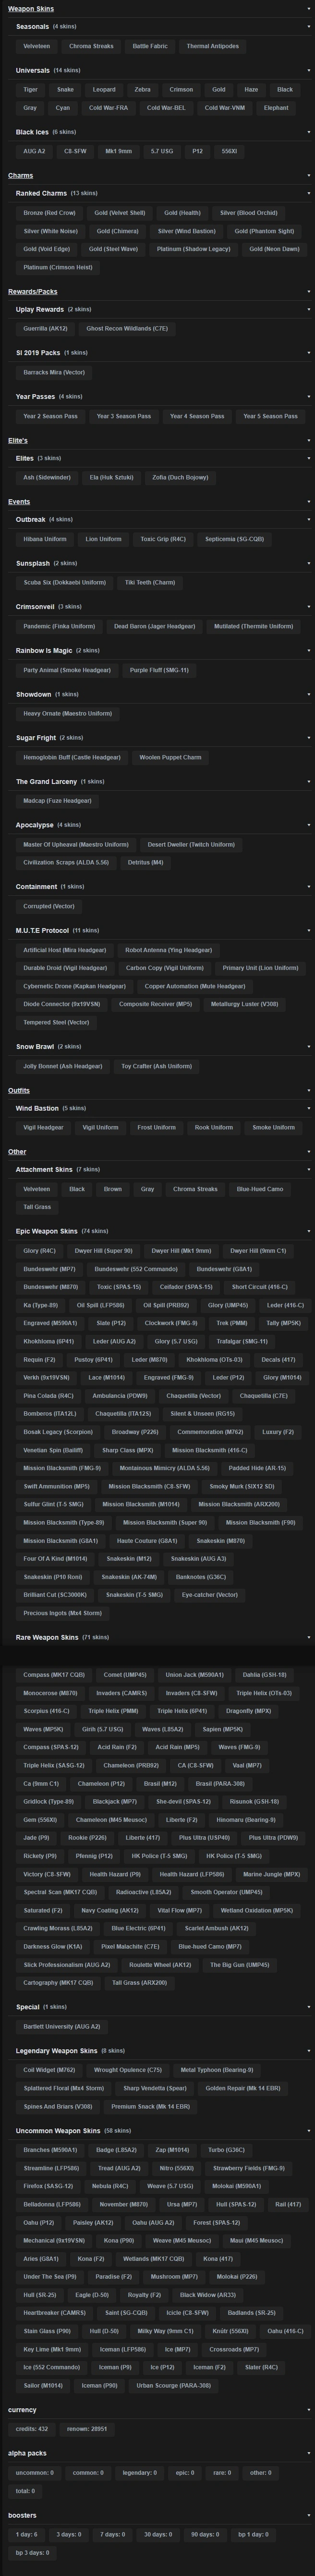Select the Toy Crafter (Ash Uniform) item
The image size is (315, 2576).
pyautogui.click(x=157, y=1066)
